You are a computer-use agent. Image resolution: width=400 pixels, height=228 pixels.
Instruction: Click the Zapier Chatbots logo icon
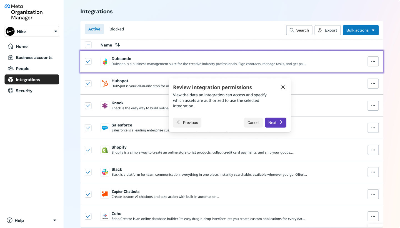[x=105, y=194]
